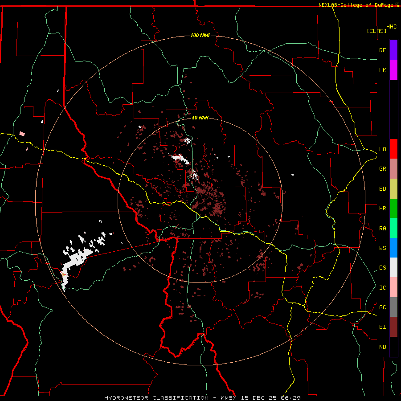Image resolution: width=401 pixels, height=401 pixels.
Task: Click the IC legend label
Action: (382, 288)
